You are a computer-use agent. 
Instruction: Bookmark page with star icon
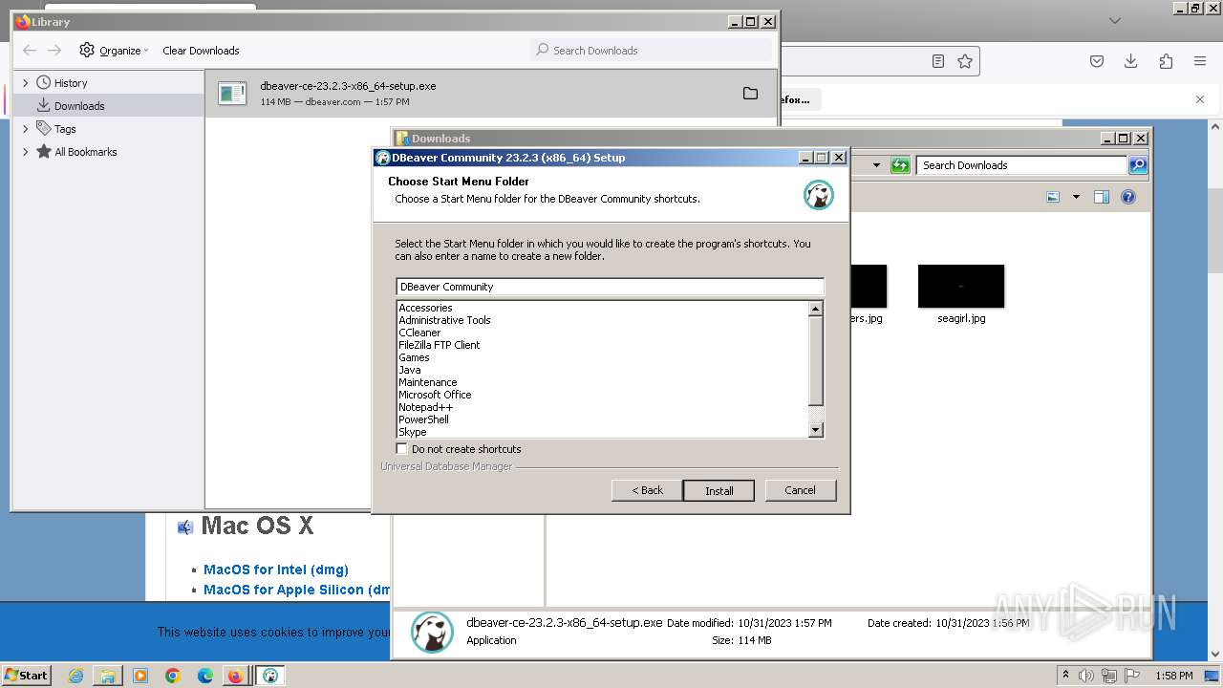click(x=965, y=61)
